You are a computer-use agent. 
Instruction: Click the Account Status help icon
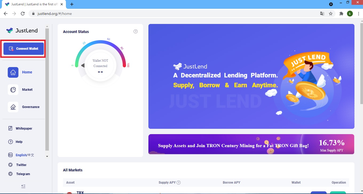click(x=136, y=31)
